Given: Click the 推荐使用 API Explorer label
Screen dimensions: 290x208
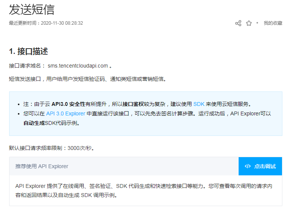Looking at the screenshot, I should tap(42, 166).
